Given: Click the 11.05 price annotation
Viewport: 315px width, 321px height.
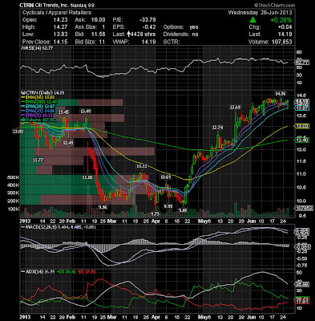Looking at the screenshot, I should click(x=87, y=177).
